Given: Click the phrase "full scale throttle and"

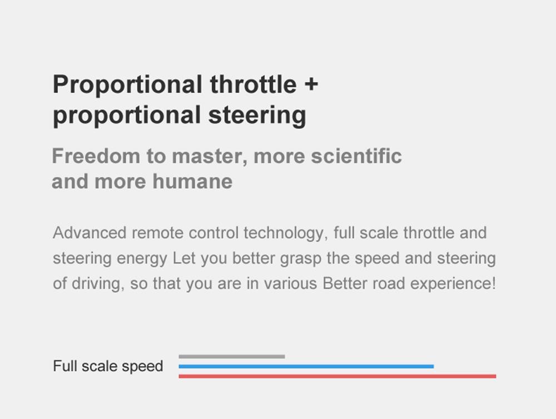Looking at the screenshot, I should coord(410,233).
